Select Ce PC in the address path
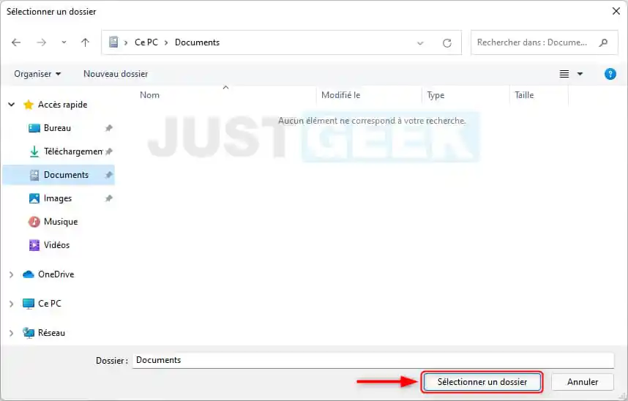 pos(146,42)
